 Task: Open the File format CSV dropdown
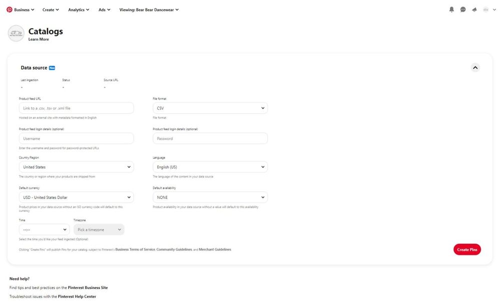210,108
